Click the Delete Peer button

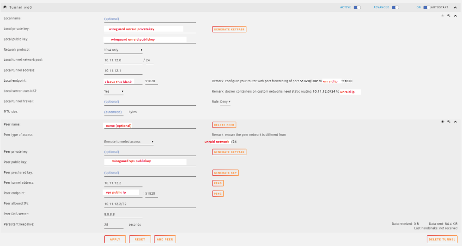(x=224, y=125)
